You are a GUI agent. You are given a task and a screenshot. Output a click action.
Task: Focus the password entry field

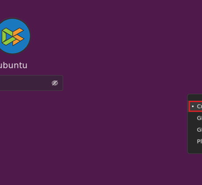point(31,83)
